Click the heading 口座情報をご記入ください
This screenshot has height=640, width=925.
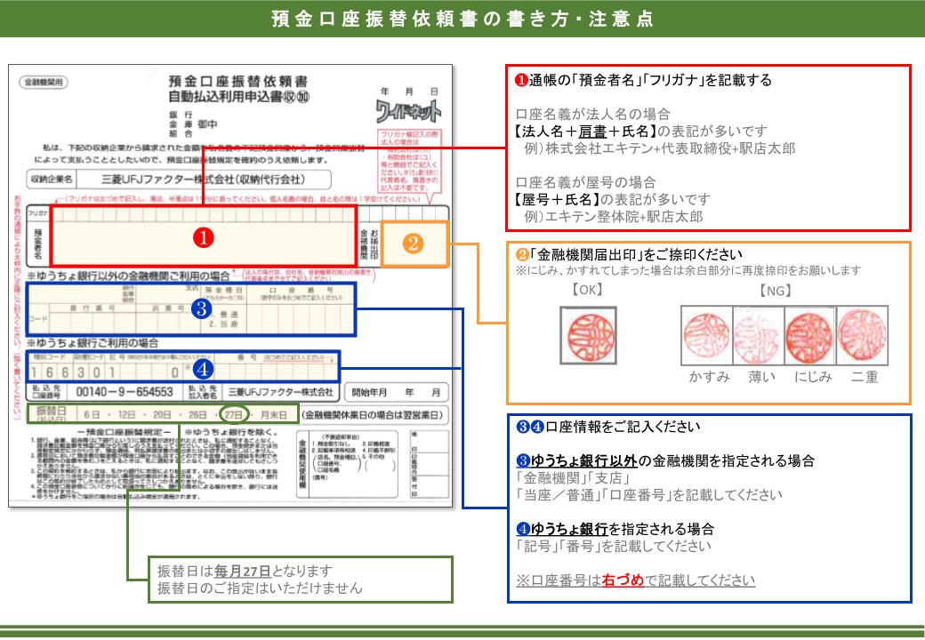(x=623, y=427)
